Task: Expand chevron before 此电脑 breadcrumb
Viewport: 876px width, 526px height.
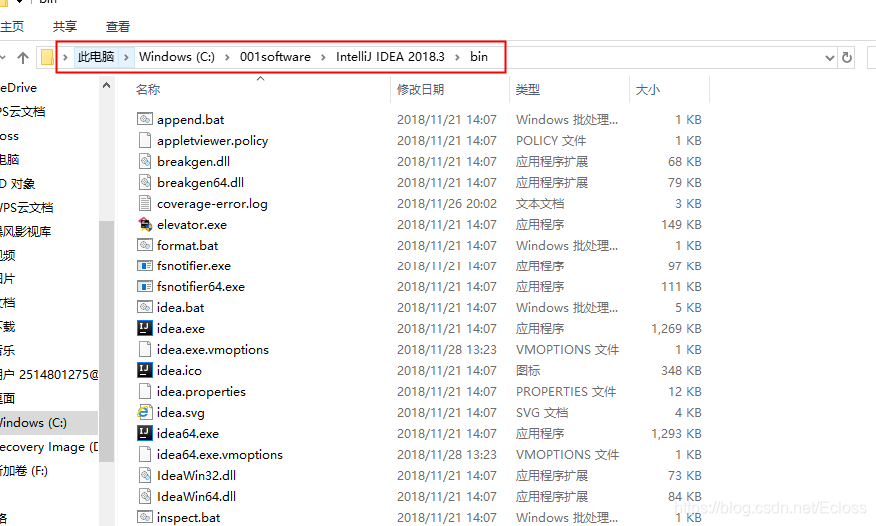Action: tap(65, 57)
